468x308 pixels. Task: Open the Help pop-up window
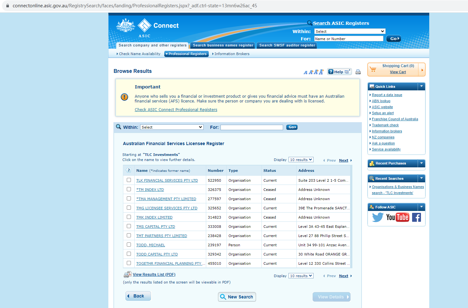pos(339,72)
